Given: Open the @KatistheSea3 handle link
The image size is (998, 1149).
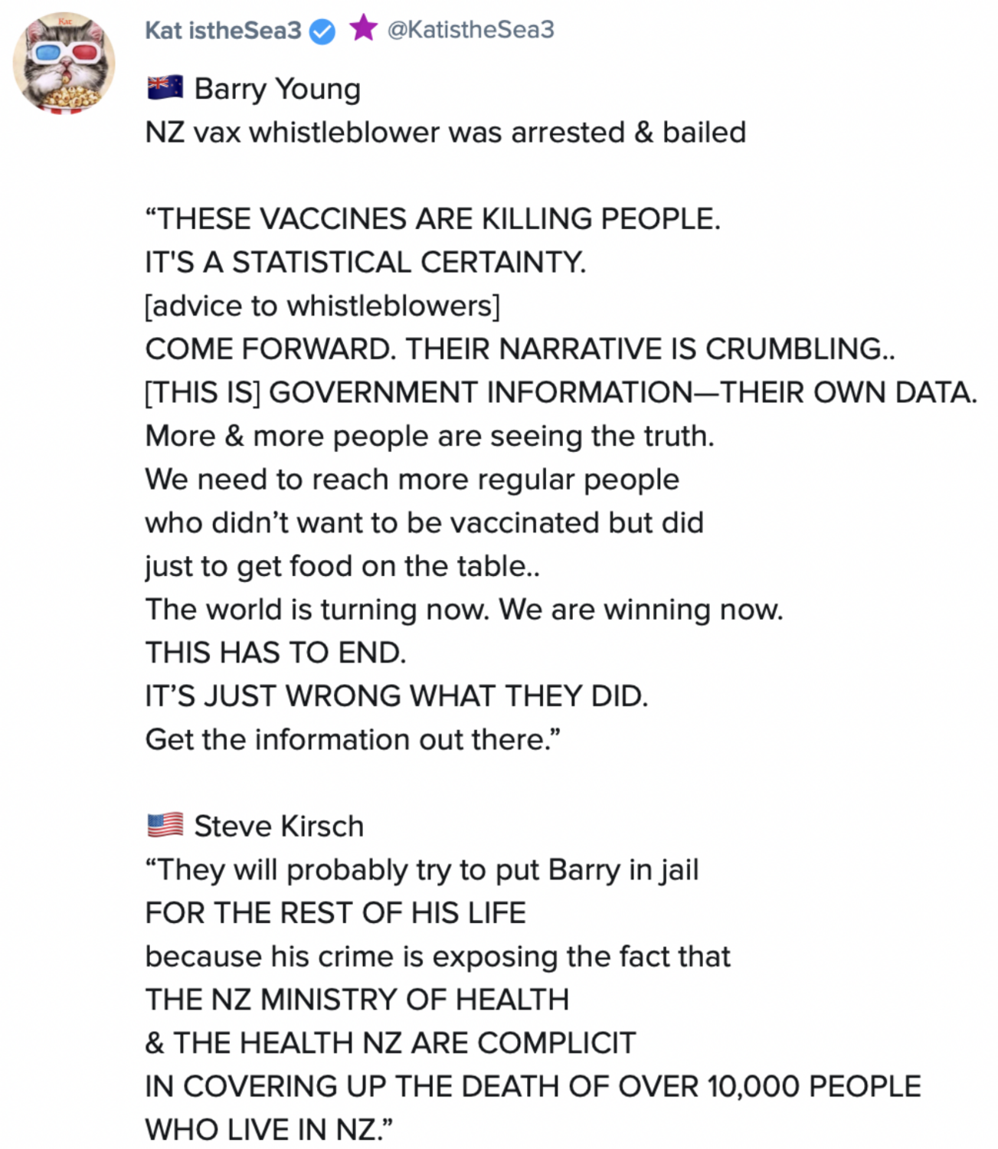Looking at the screenshot, I should pyautogui.click(x=470, y=30).
